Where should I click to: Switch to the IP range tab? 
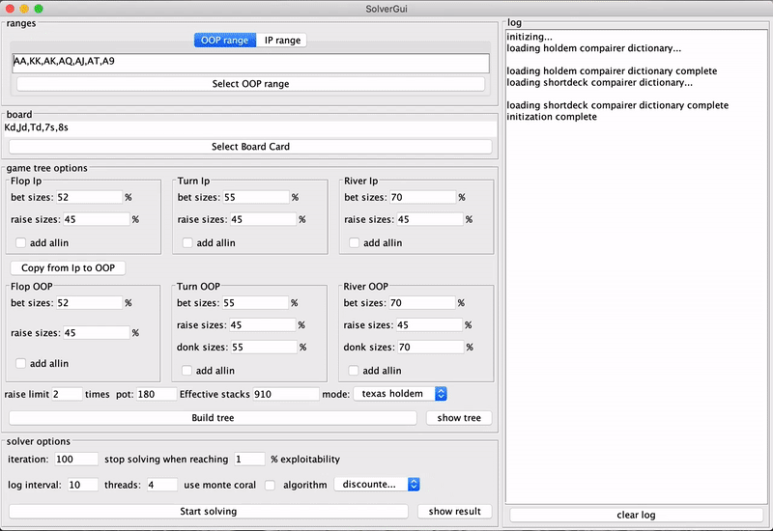click(x=282, y=41)
